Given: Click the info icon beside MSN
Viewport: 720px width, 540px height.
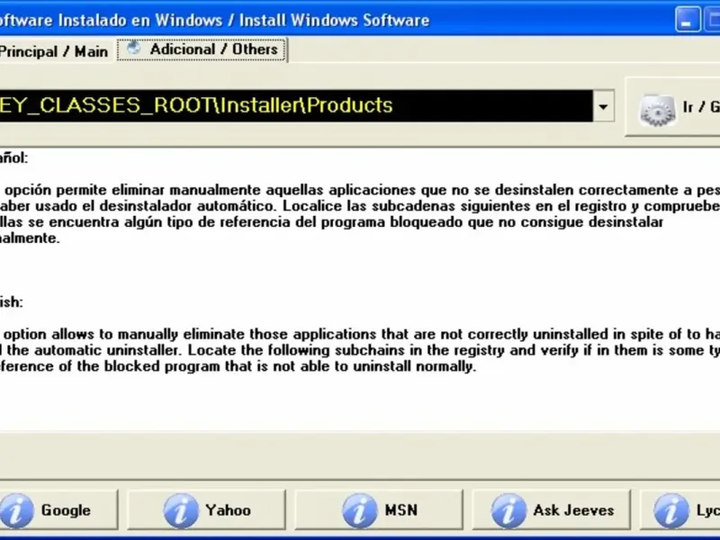Looking at the screenshot, I should [359, 510].
